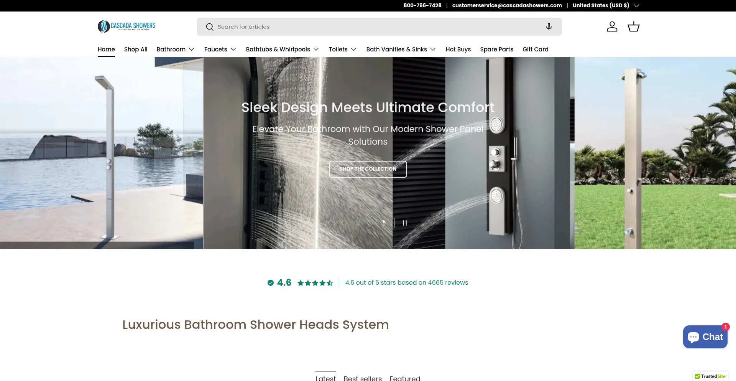Activate voice search microphone icon

(x=549, y=27)
